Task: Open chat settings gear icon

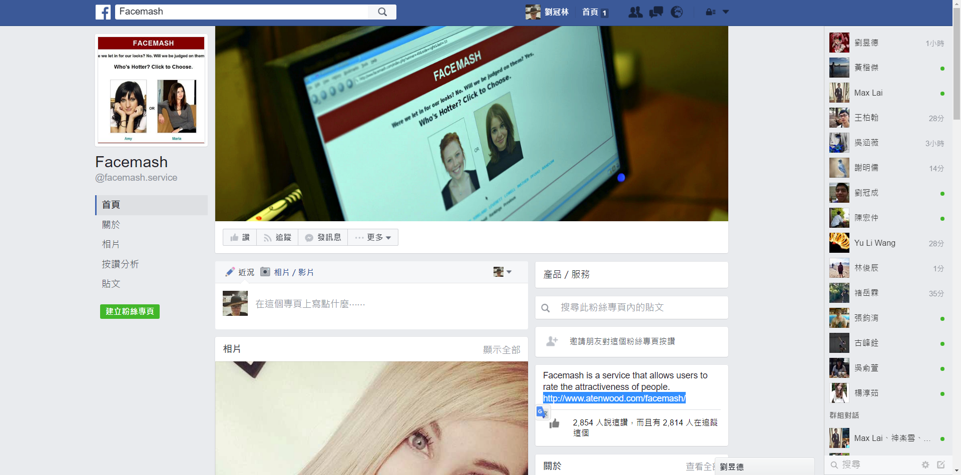Action: click(925, 464)
